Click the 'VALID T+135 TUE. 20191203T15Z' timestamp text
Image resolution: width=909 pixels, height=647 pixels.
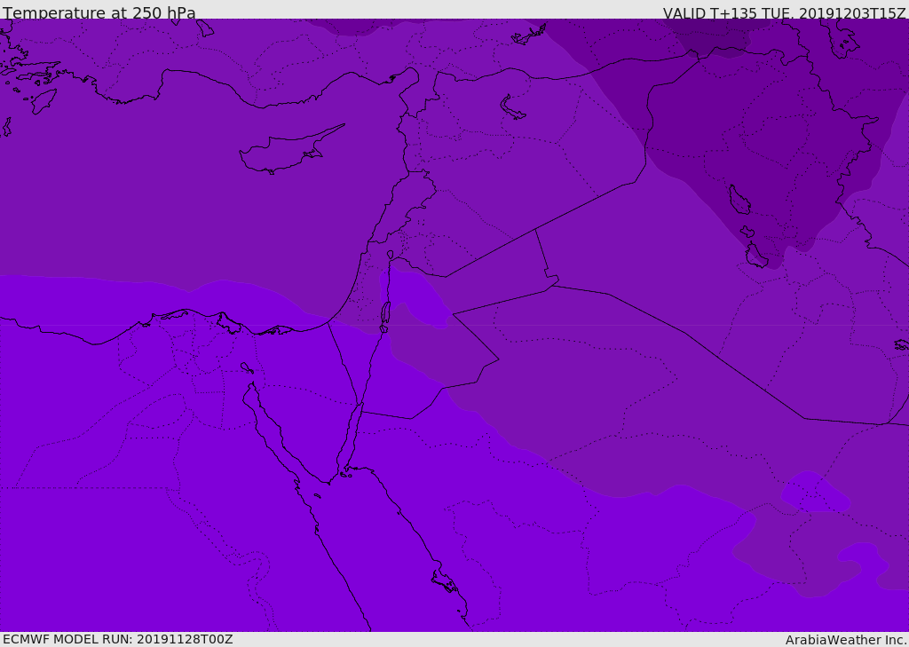pos(785,12)
